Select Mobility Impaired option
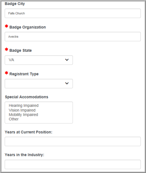The width and height of the screenshot is (146, 173). [x=23, y=115]
